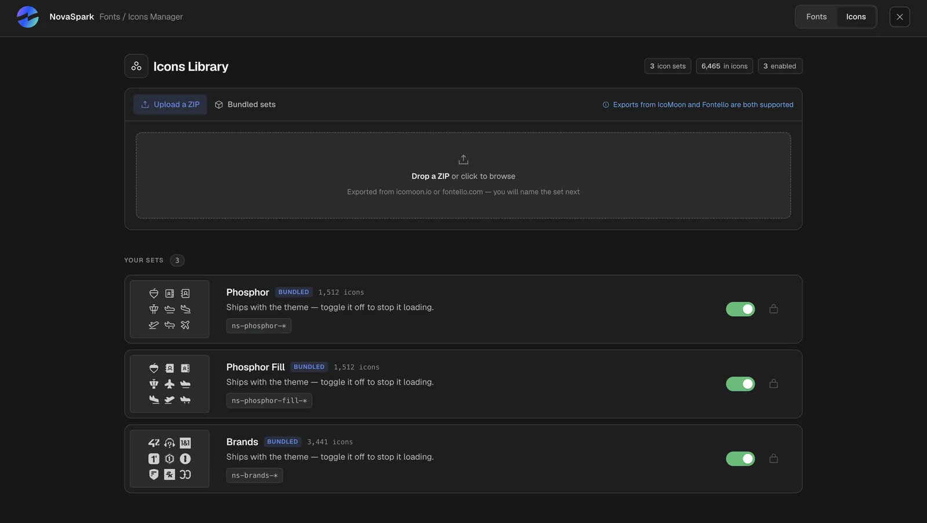Open the Upload a ZIP tab
Viewport: 927px width, 523px height.
coord(170,105)
